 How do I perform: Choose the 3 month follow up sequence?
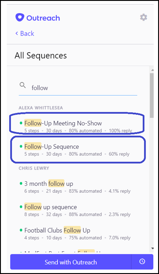(x=77, y=186)
